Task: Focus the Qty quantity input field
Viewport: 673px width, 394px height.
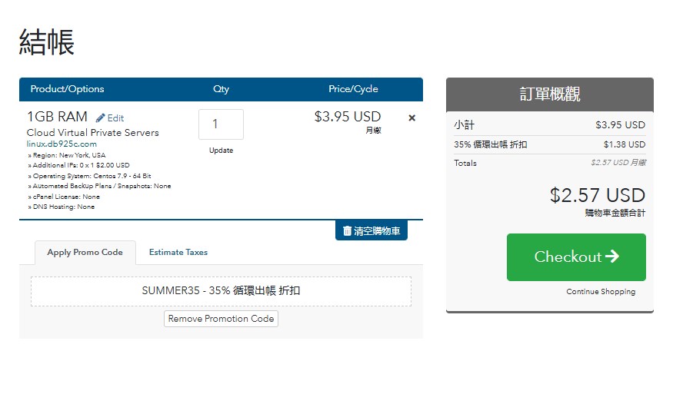Action: tap(221, 124)
